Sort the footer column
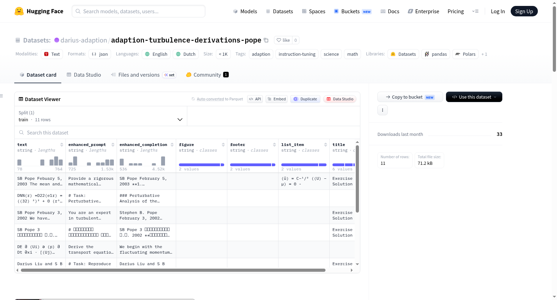Viewport: 557px width, 300px height. [x=274, y=145]
